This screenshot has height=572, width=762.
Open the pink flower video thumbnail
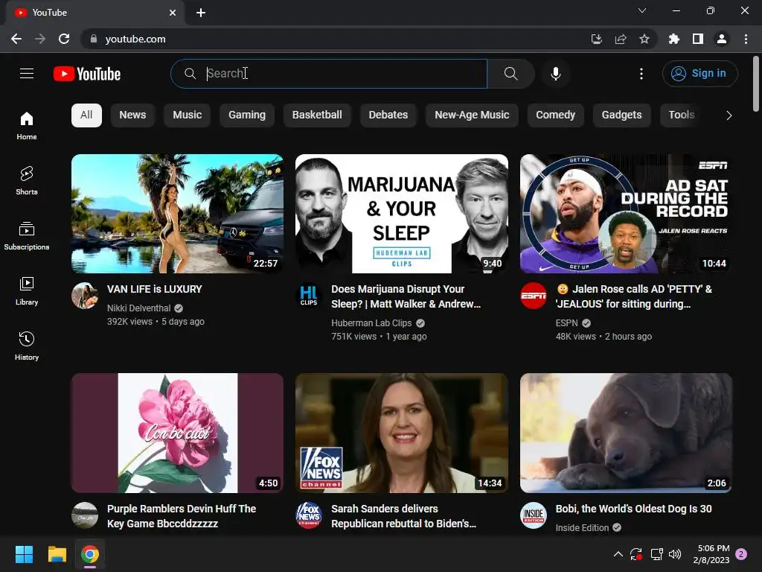(177, 433)
